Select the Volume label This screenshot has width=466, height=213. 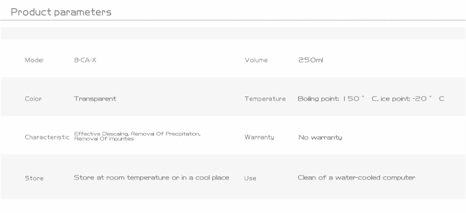click(256, 60)
